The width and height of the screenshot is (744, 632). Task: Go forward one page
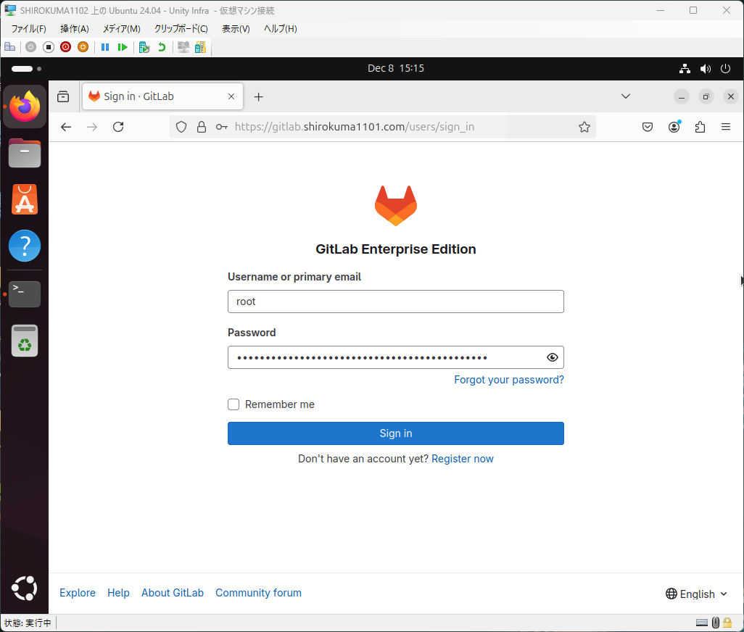pos(92,127)
